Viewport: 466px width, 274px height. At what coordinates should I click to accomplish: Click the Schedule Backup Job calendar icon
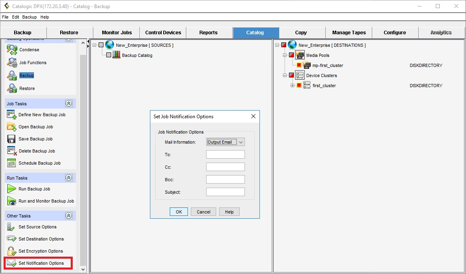[11, 163]
